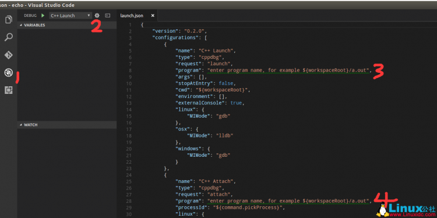Open launch.json via the gear icon

97,16
